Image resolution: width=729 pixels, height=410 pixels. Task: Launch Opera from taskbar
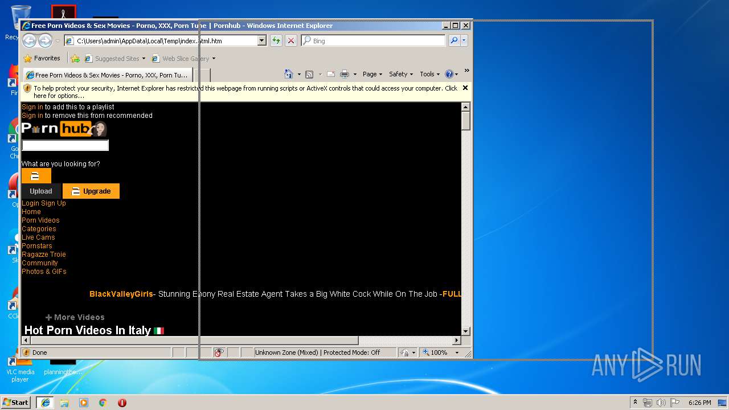click(122, 403)
